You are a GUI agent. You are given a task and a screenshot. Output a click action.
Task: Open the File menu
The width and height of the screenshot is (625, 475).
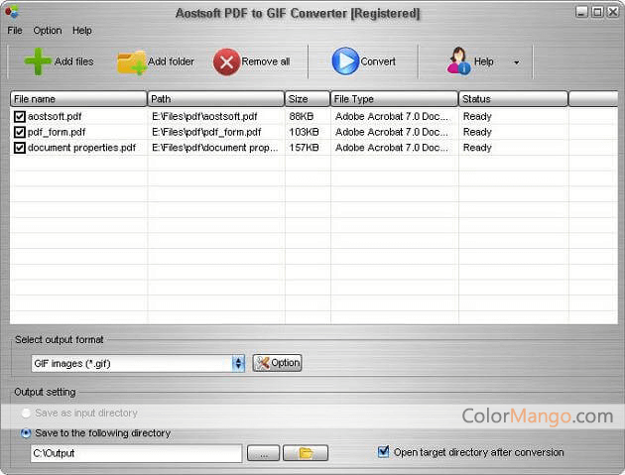pyautogui.click(x=15, y=31)
